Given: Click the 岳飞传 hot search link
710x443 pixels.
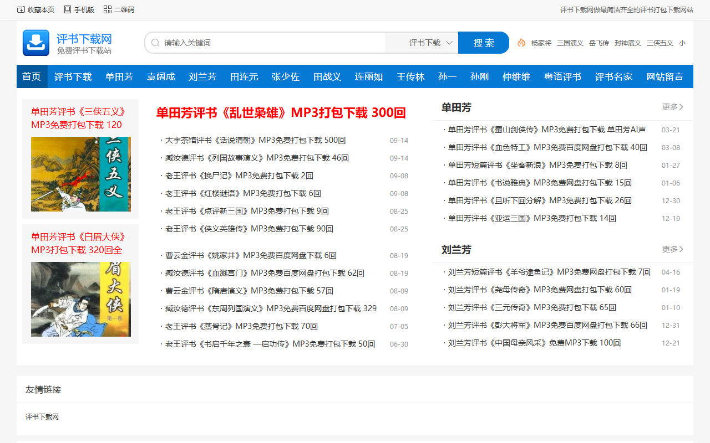Looking at the screenshot, I should [599, 43].
